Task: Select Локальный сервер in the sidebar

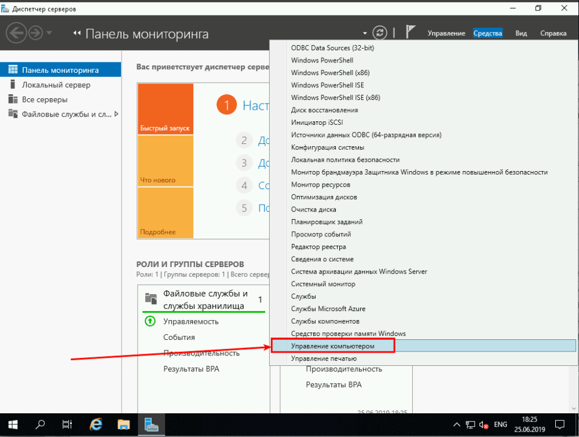Action: (x=56, y=85)
